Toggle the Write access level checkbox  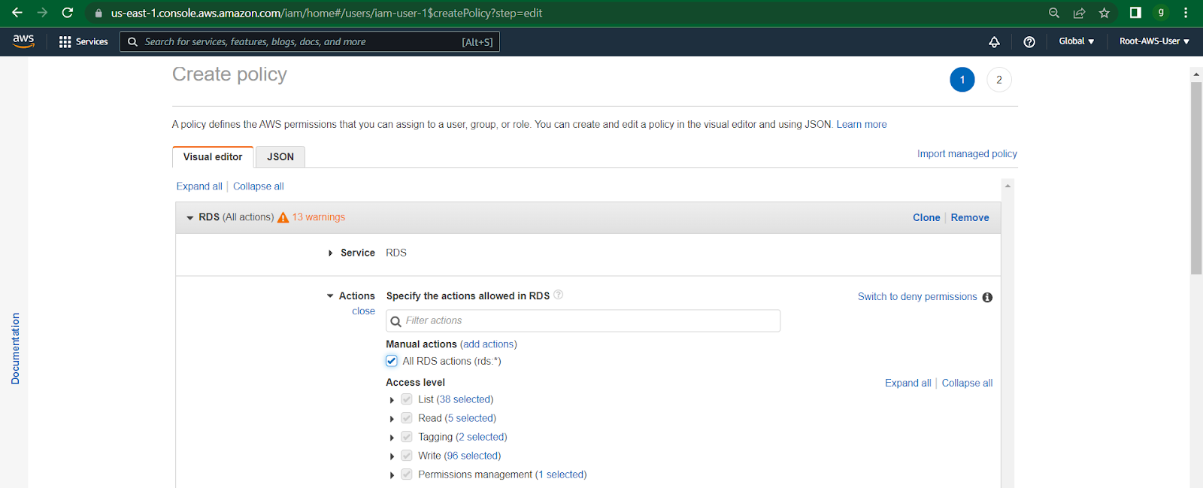(x=407, y=456)
